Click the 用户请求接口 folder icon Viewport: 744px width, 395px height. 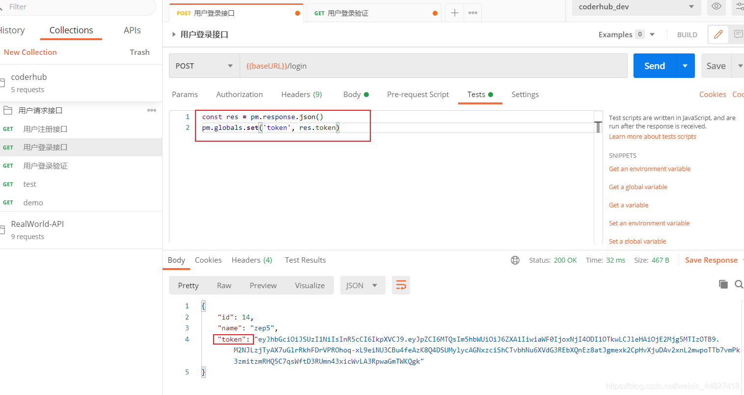(8, 110)
